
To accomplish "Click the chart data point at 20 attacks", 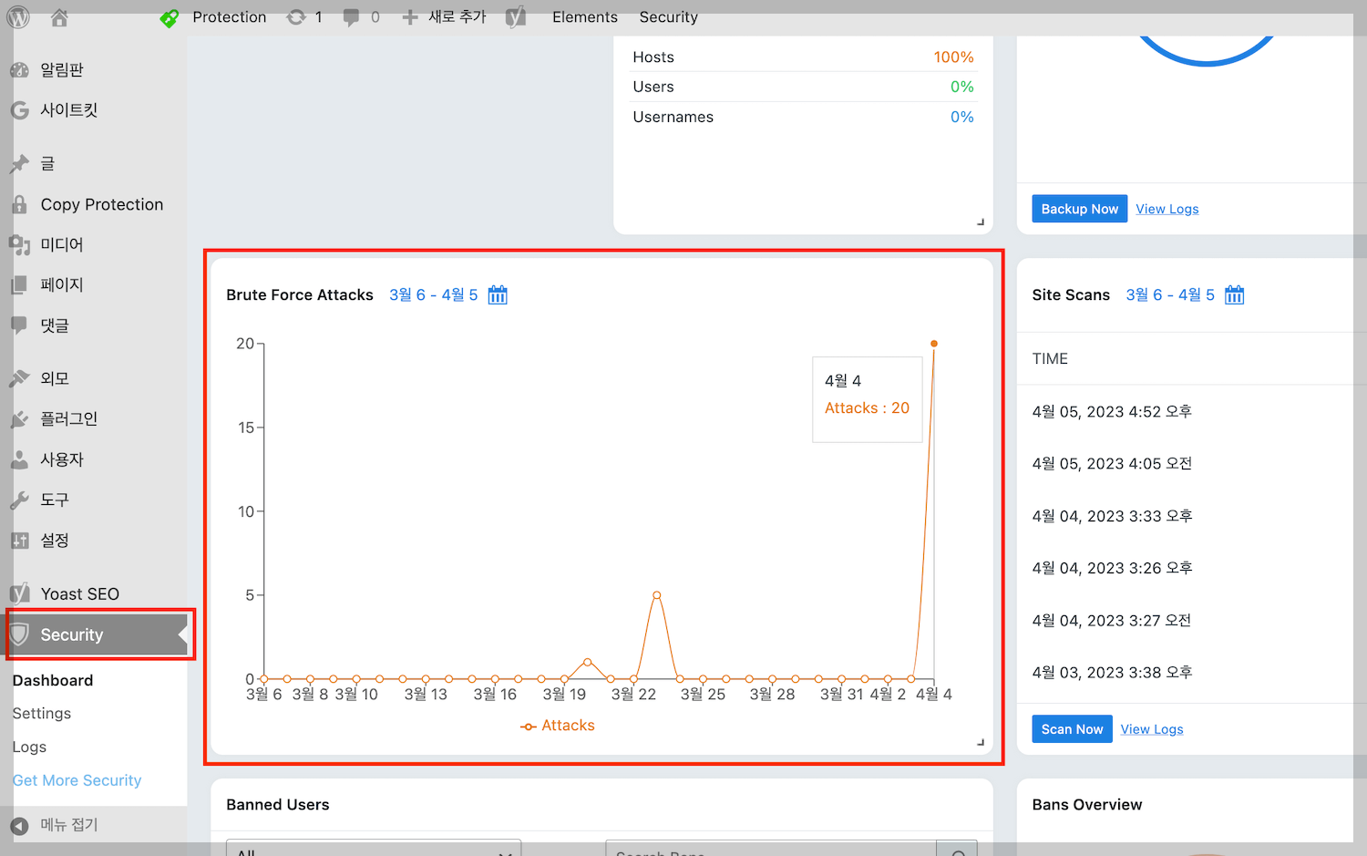I will click(x=934, y=344).
